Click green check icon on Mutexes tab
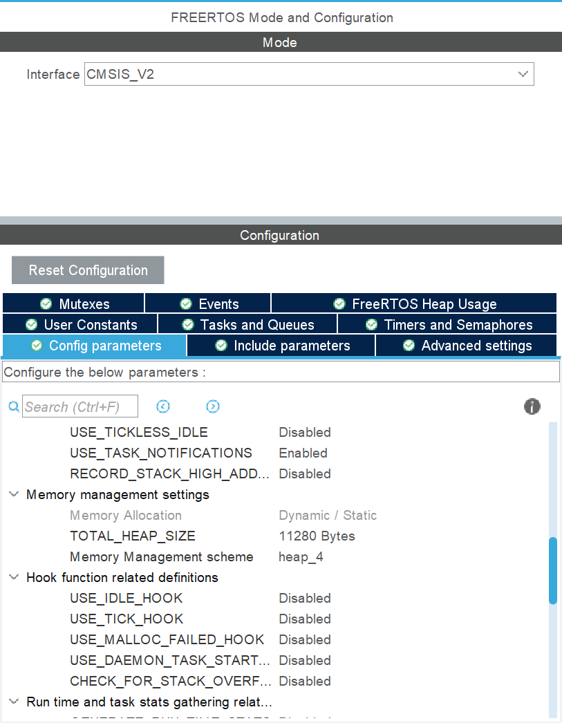The height and width of the screenshot is (723, 562). point(46,304)
